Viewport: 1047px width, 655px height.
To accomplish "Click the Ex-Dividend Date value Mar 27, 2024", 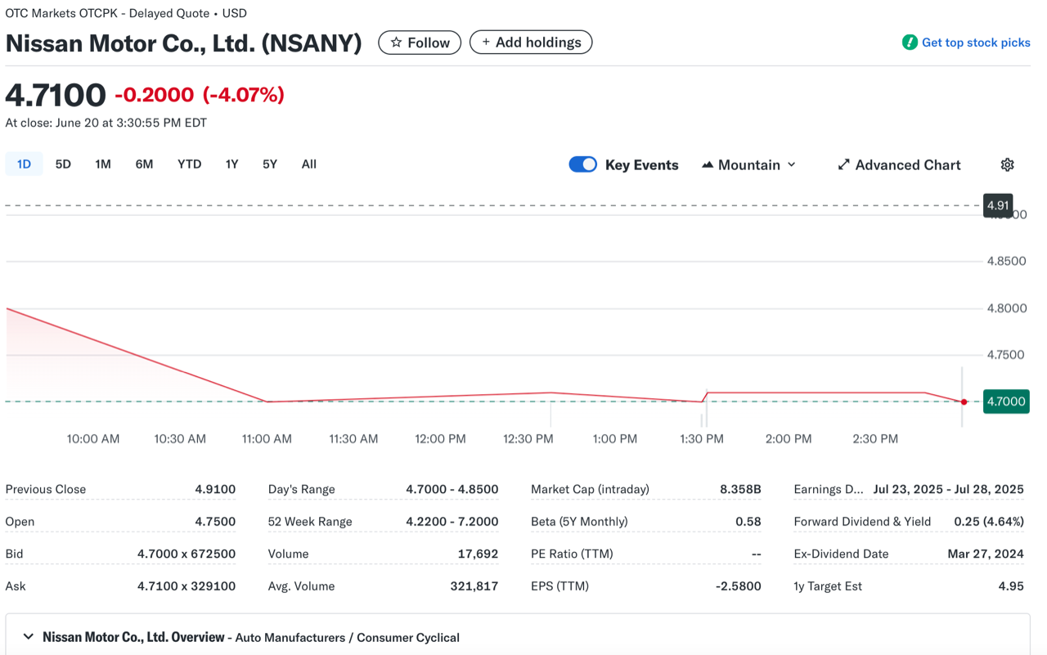I will (x=986, y=554).
